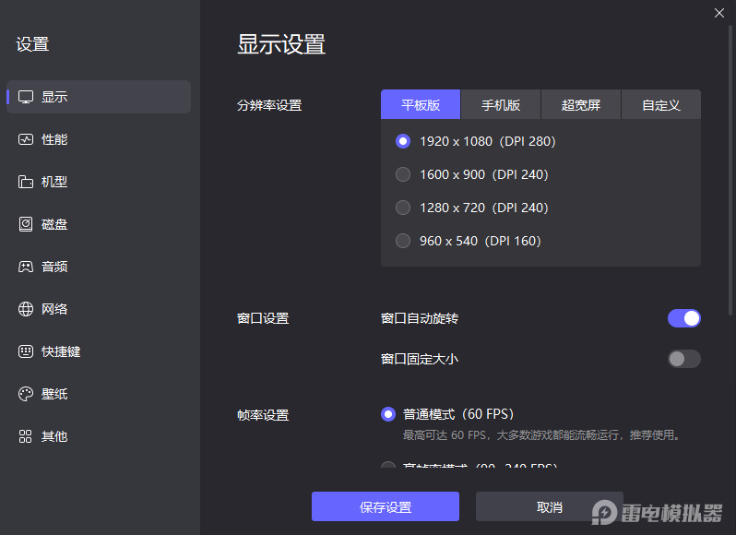
Task: Click the globe icon beside 网络
Action: pos(26,309)
